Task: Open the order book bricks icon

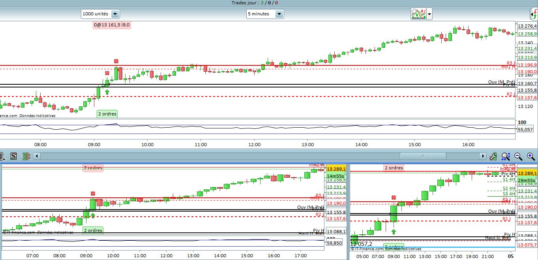Action: (x=26, y=156)
